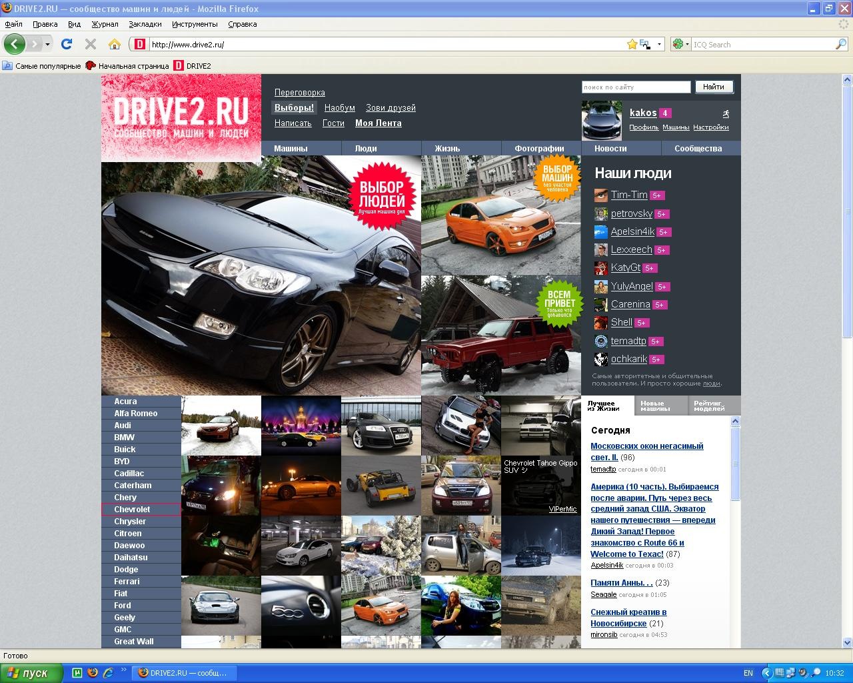Open the Журнал menu
853x683 pixels.
(x=105, y=24)
